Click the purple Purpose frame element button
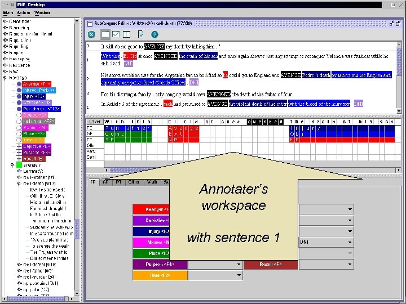The height and width of the screenshot is (304, 406). coord(160,265)
